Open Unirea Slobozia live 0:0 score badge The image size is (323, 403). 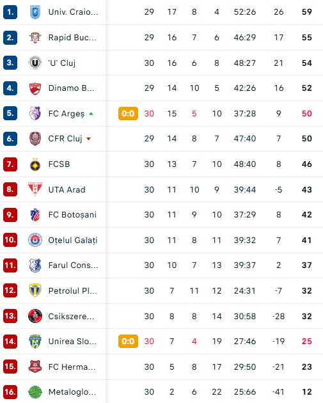[128, 341]
